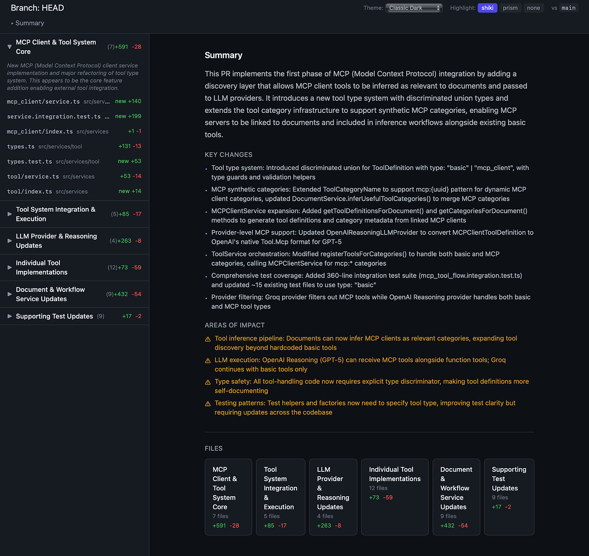Click warning icon beside LLM execution impact

[x=208, y=360]
